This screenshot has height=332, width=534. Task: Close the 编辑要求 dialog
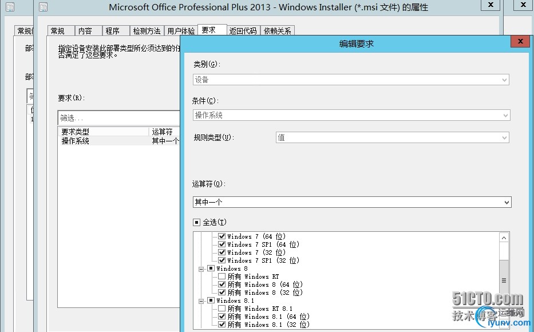click(x=520, y=42)
